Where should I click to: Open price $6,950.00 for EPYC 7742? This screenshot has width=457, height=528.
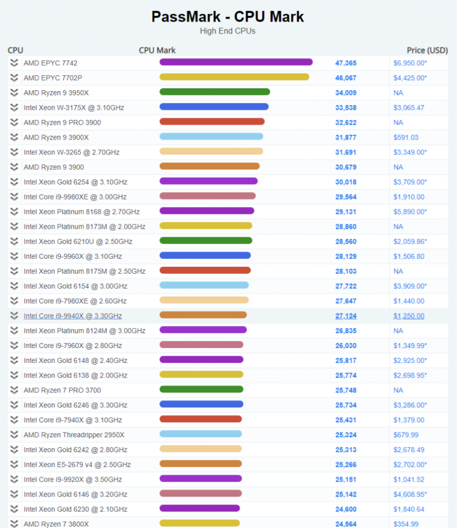(410, 63)
